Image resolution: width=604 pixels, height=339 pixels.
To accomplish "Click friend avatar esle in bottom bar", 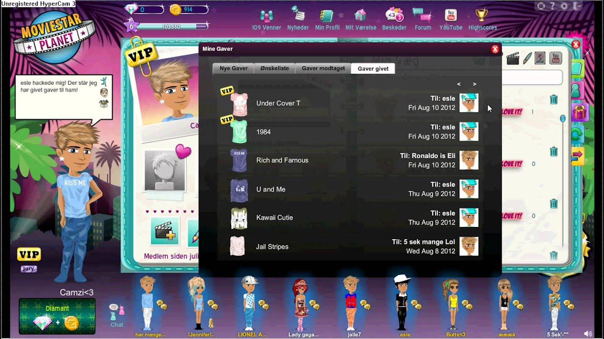I will tap(402, 303).
